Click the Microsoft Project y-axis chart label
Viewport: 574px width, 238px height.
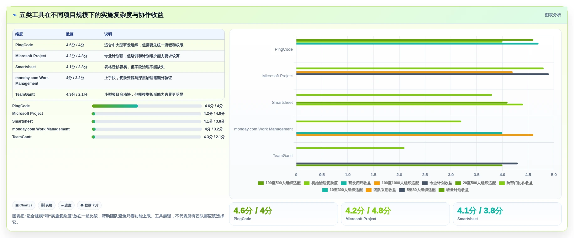pos(277,76)
